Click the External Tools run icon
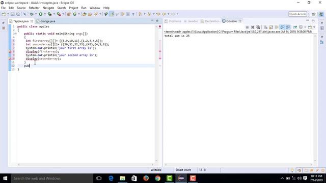The height and width of the screenshot is (183, 326). tap(59, 14)
